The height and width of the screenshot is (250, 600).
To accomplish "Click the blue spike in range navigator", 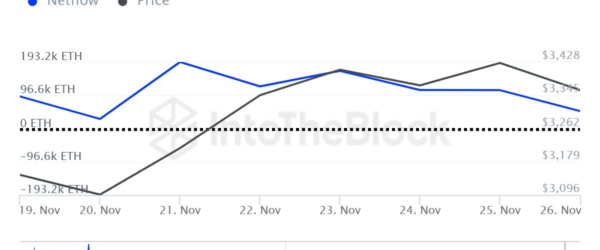I will tap(88, 246).
